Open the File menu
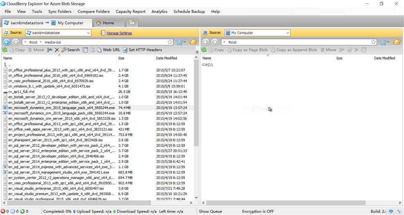Screen dimensions: 404x215 click(x=8, y=11)
